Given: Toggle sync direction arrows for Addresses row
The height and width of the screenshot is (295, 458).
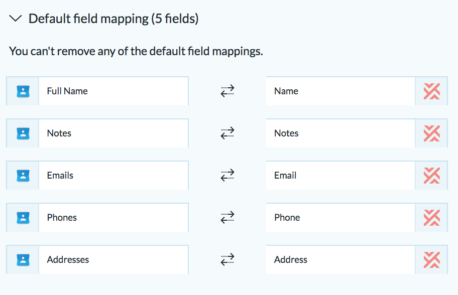Looking at the screenshot, I should (227, 259).
